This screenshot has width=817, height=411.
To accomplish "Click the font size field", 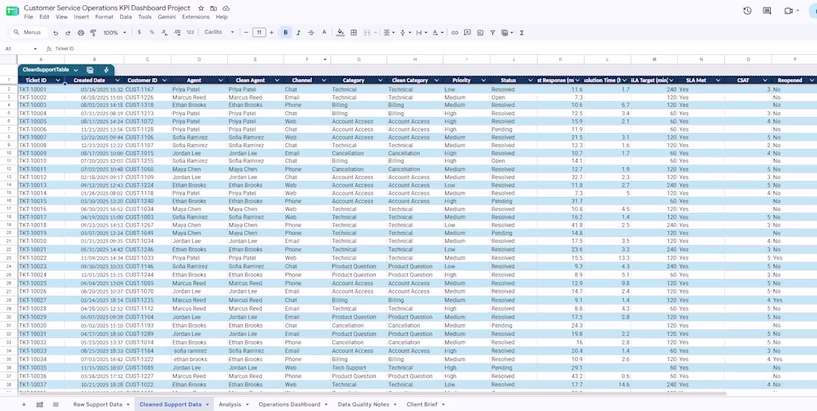I will [x=259, y=33].
